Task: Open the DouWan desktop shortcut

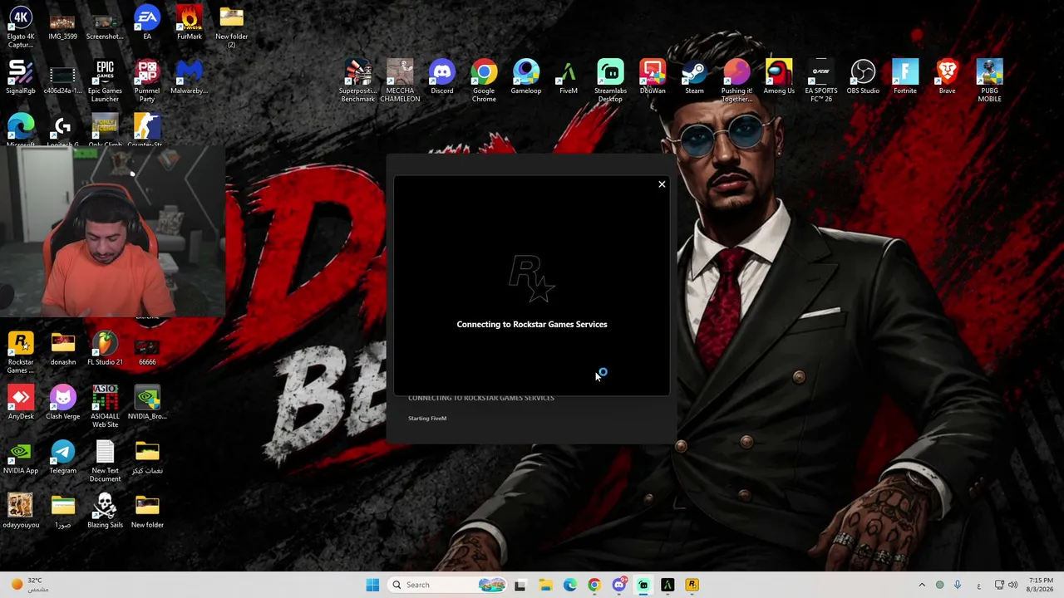Action: tap(653, 78)
